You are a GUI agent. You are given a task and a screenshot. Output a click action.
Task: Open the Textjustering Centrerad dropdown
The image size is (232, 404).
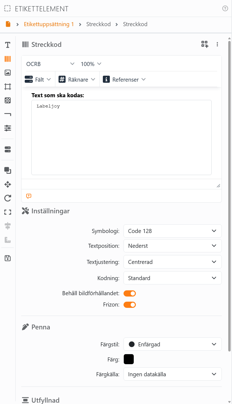pos(172,262)
